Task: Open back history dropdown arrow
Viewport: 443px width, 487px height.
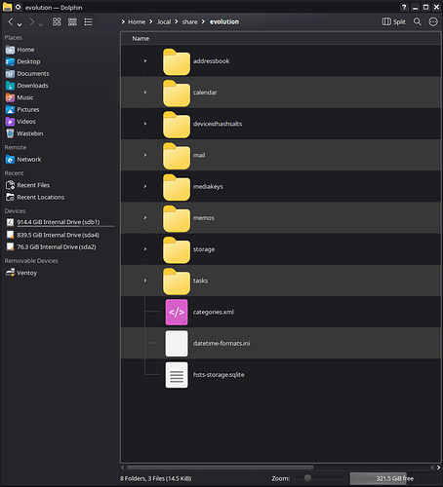Action: (20, 24)
